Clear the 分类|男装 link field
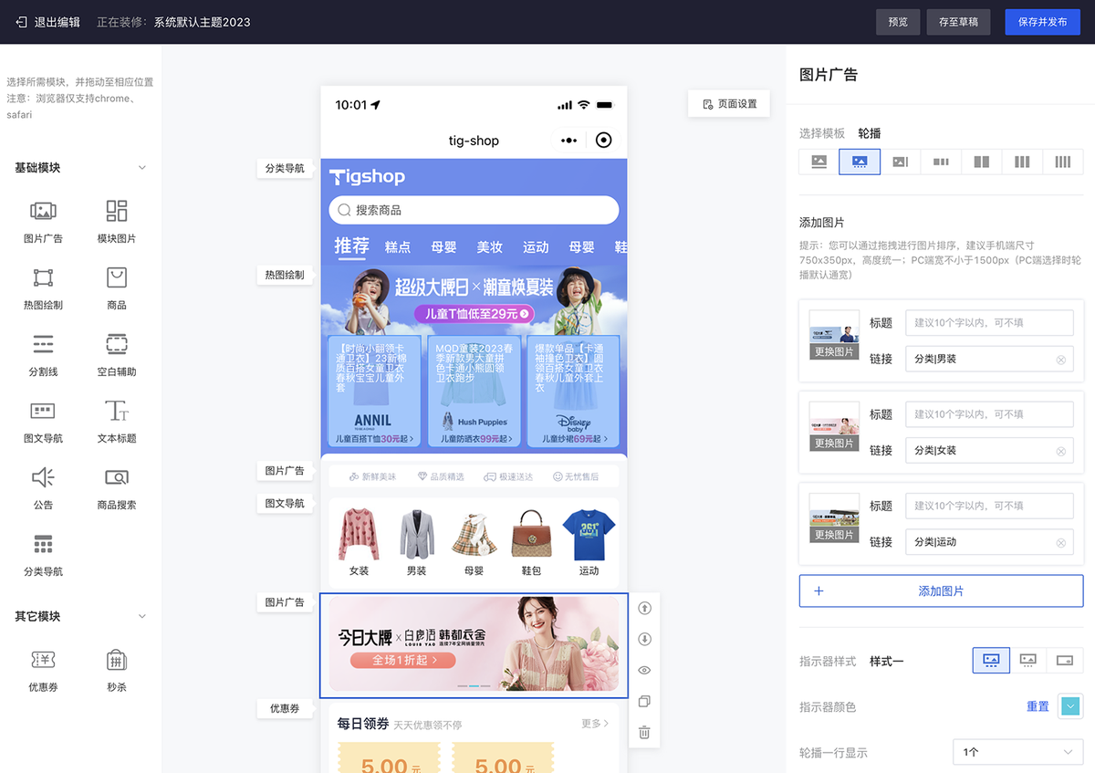1095x773 pixels. (x=1061, y=360)
